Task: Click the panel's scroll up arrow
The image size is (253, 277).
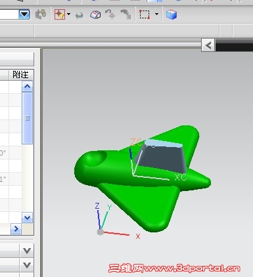Action: pos(27,86)
